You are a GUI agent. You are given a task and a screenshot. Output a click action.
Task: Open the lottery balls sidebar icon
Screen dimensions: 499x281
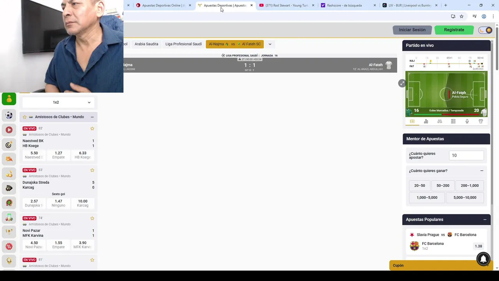(x=9, y=217)
